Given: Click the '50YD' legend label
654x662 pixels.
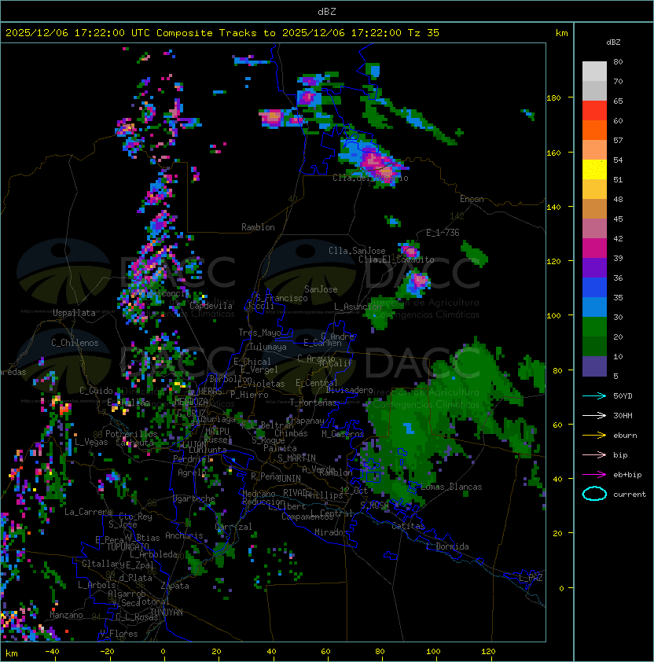Looking at the screenshot, I should pos(623,396).
